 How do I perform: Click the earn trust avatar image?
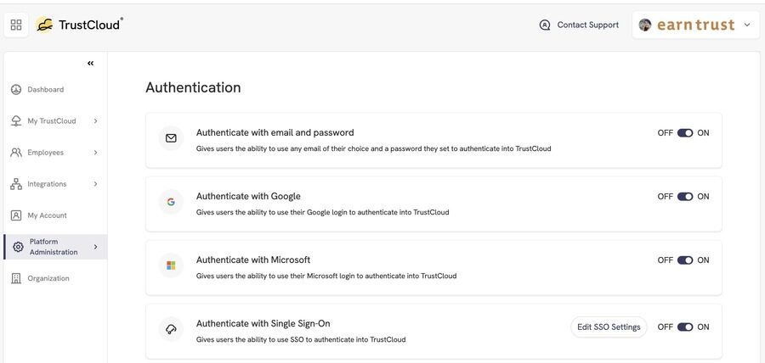pyautogui.click(x=645, y=25)
